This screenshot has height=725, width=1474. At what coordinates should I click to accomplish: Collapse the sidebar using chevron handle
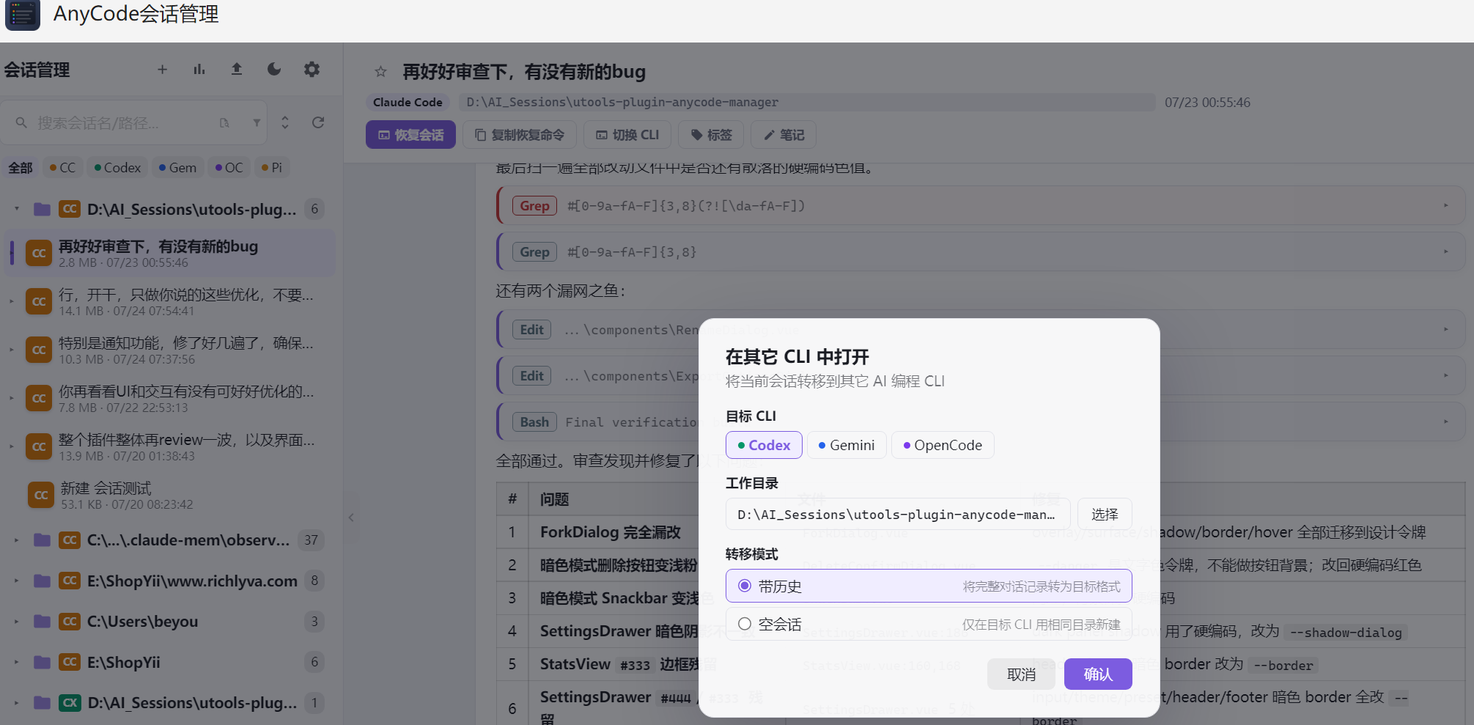click(351, 518)
